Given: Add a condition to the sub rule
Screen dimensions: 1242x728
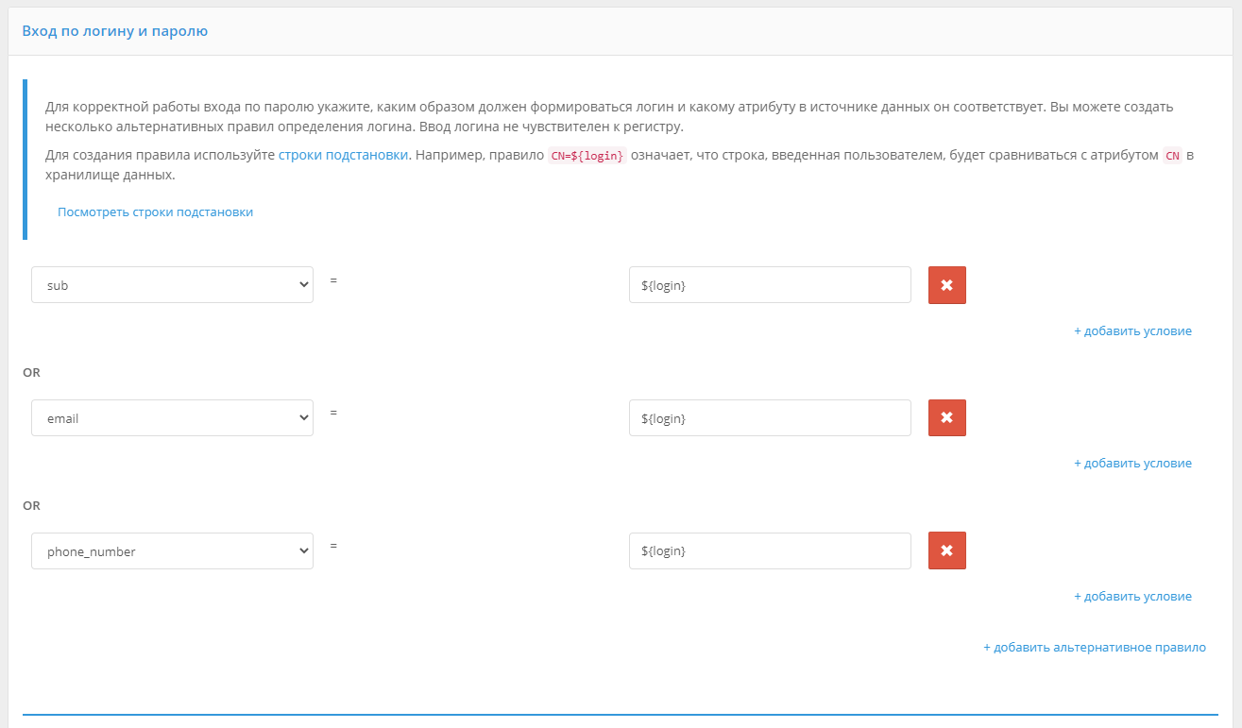Looking at the screenshot, I should click(x=1132, y=331).
